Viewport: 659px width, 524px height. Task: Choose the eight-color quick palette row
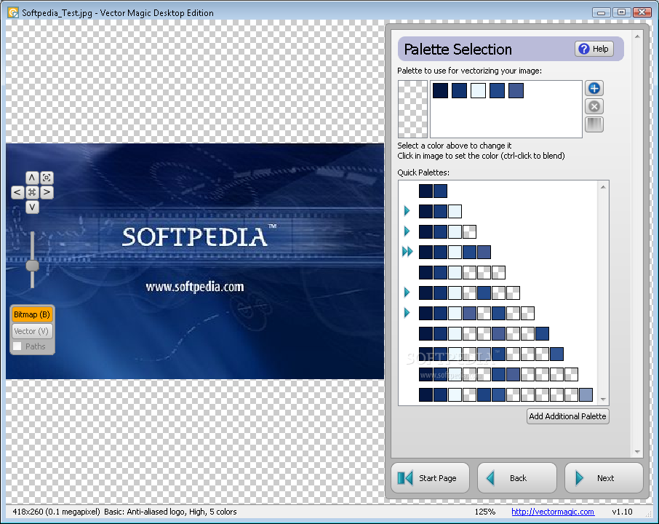click(x=476, y=313)
